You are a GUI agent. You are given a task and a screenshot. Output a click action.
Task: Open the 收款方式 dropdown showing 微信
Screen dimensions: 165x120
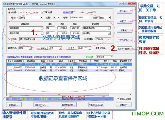coord(30,48)
